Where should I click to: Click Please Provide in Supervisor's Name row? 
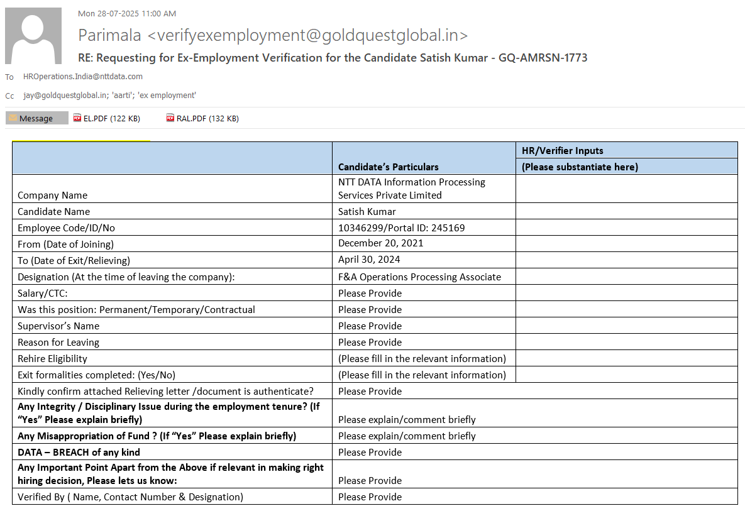(x=370, y=326)
